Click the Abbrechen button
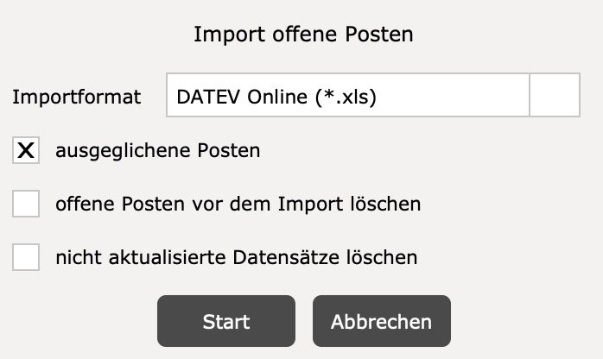 coord(381,322)
